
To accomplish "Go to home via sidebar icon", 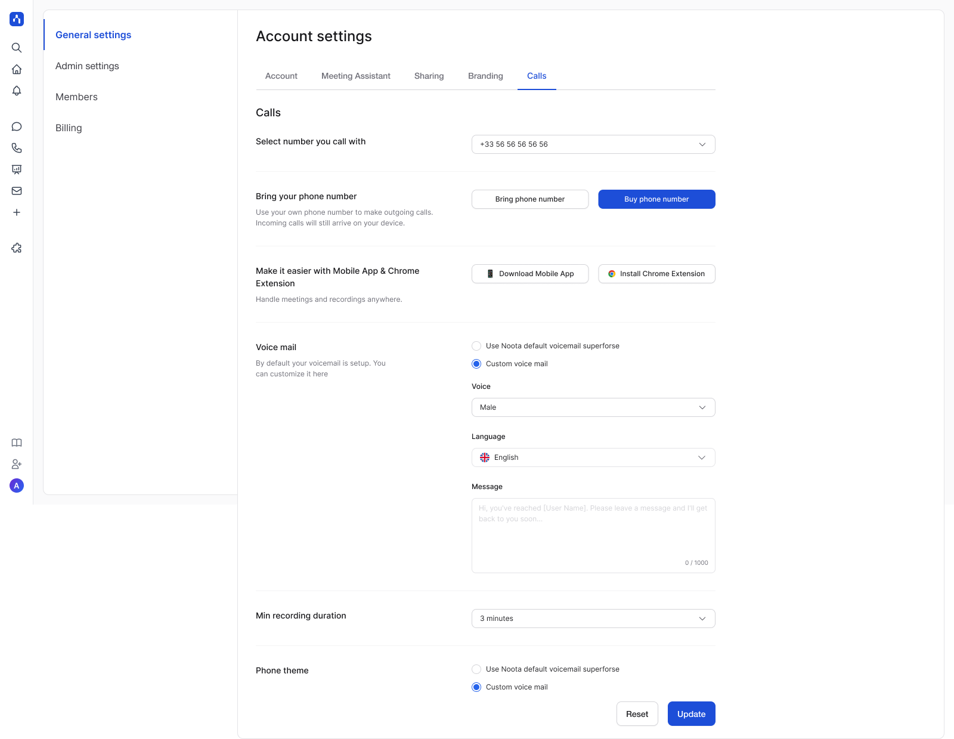I will pyautogui.click(x=17, y=69).
